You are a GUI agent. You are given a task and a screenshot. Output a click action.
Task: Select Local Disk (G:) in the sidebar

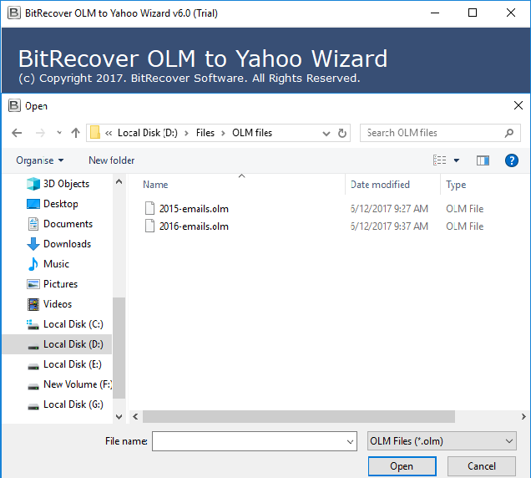coord(73,404)
